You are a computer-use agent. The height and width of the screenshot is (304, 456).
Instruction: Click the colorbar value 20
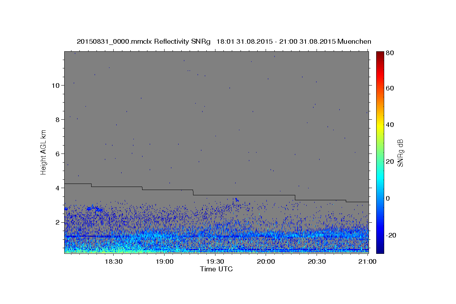coord(390,161)
